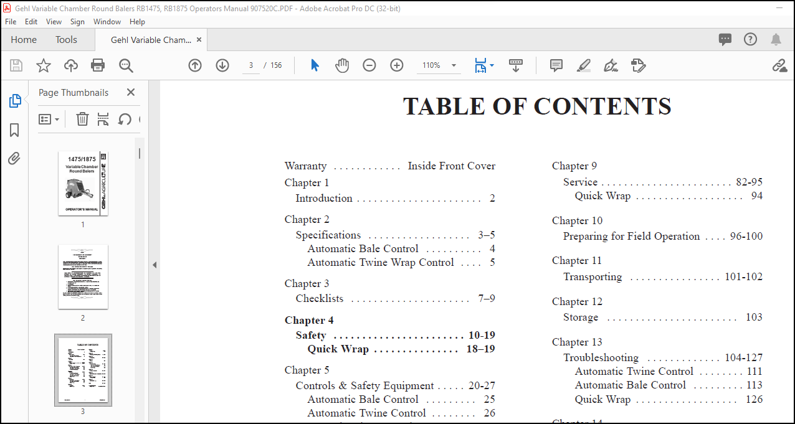Select the page 2 thumbnail
Viewport: 795px width, 424px height.
click(x=83, y=277)
